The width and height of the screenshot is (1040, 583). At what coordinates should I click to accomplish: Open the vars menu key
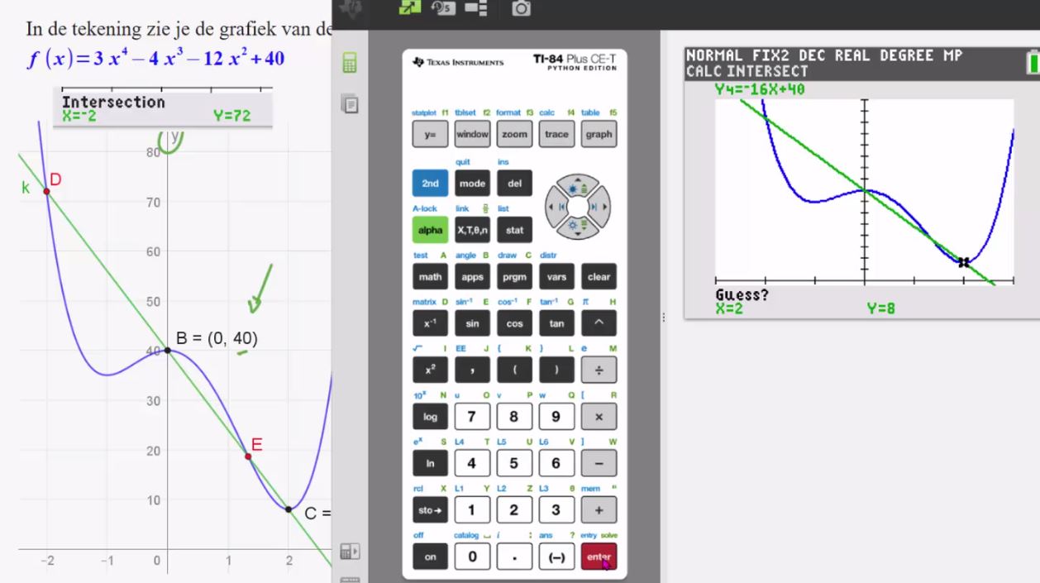(x=556, y=277)
